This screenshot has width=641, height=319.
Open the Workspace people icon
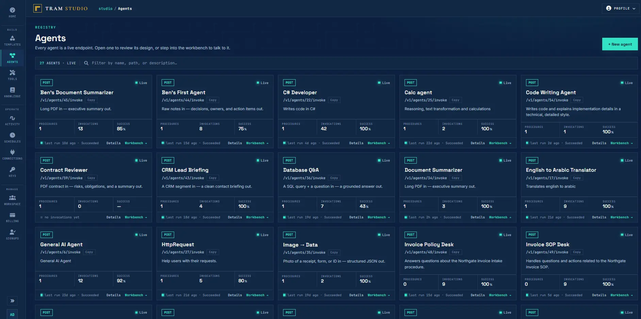pyautogui.click(x=12, y=200)
